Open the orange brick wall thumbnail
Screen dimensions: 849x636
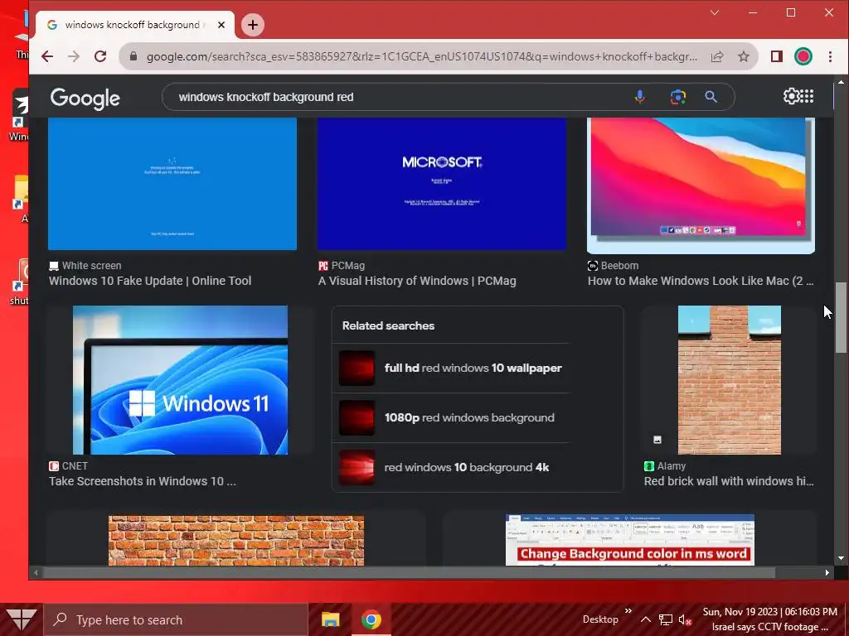(x=236, y=540)
